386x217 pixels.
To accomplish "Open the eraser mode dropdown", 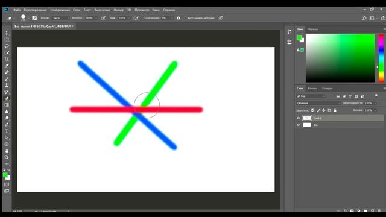I will pos(61,18).
